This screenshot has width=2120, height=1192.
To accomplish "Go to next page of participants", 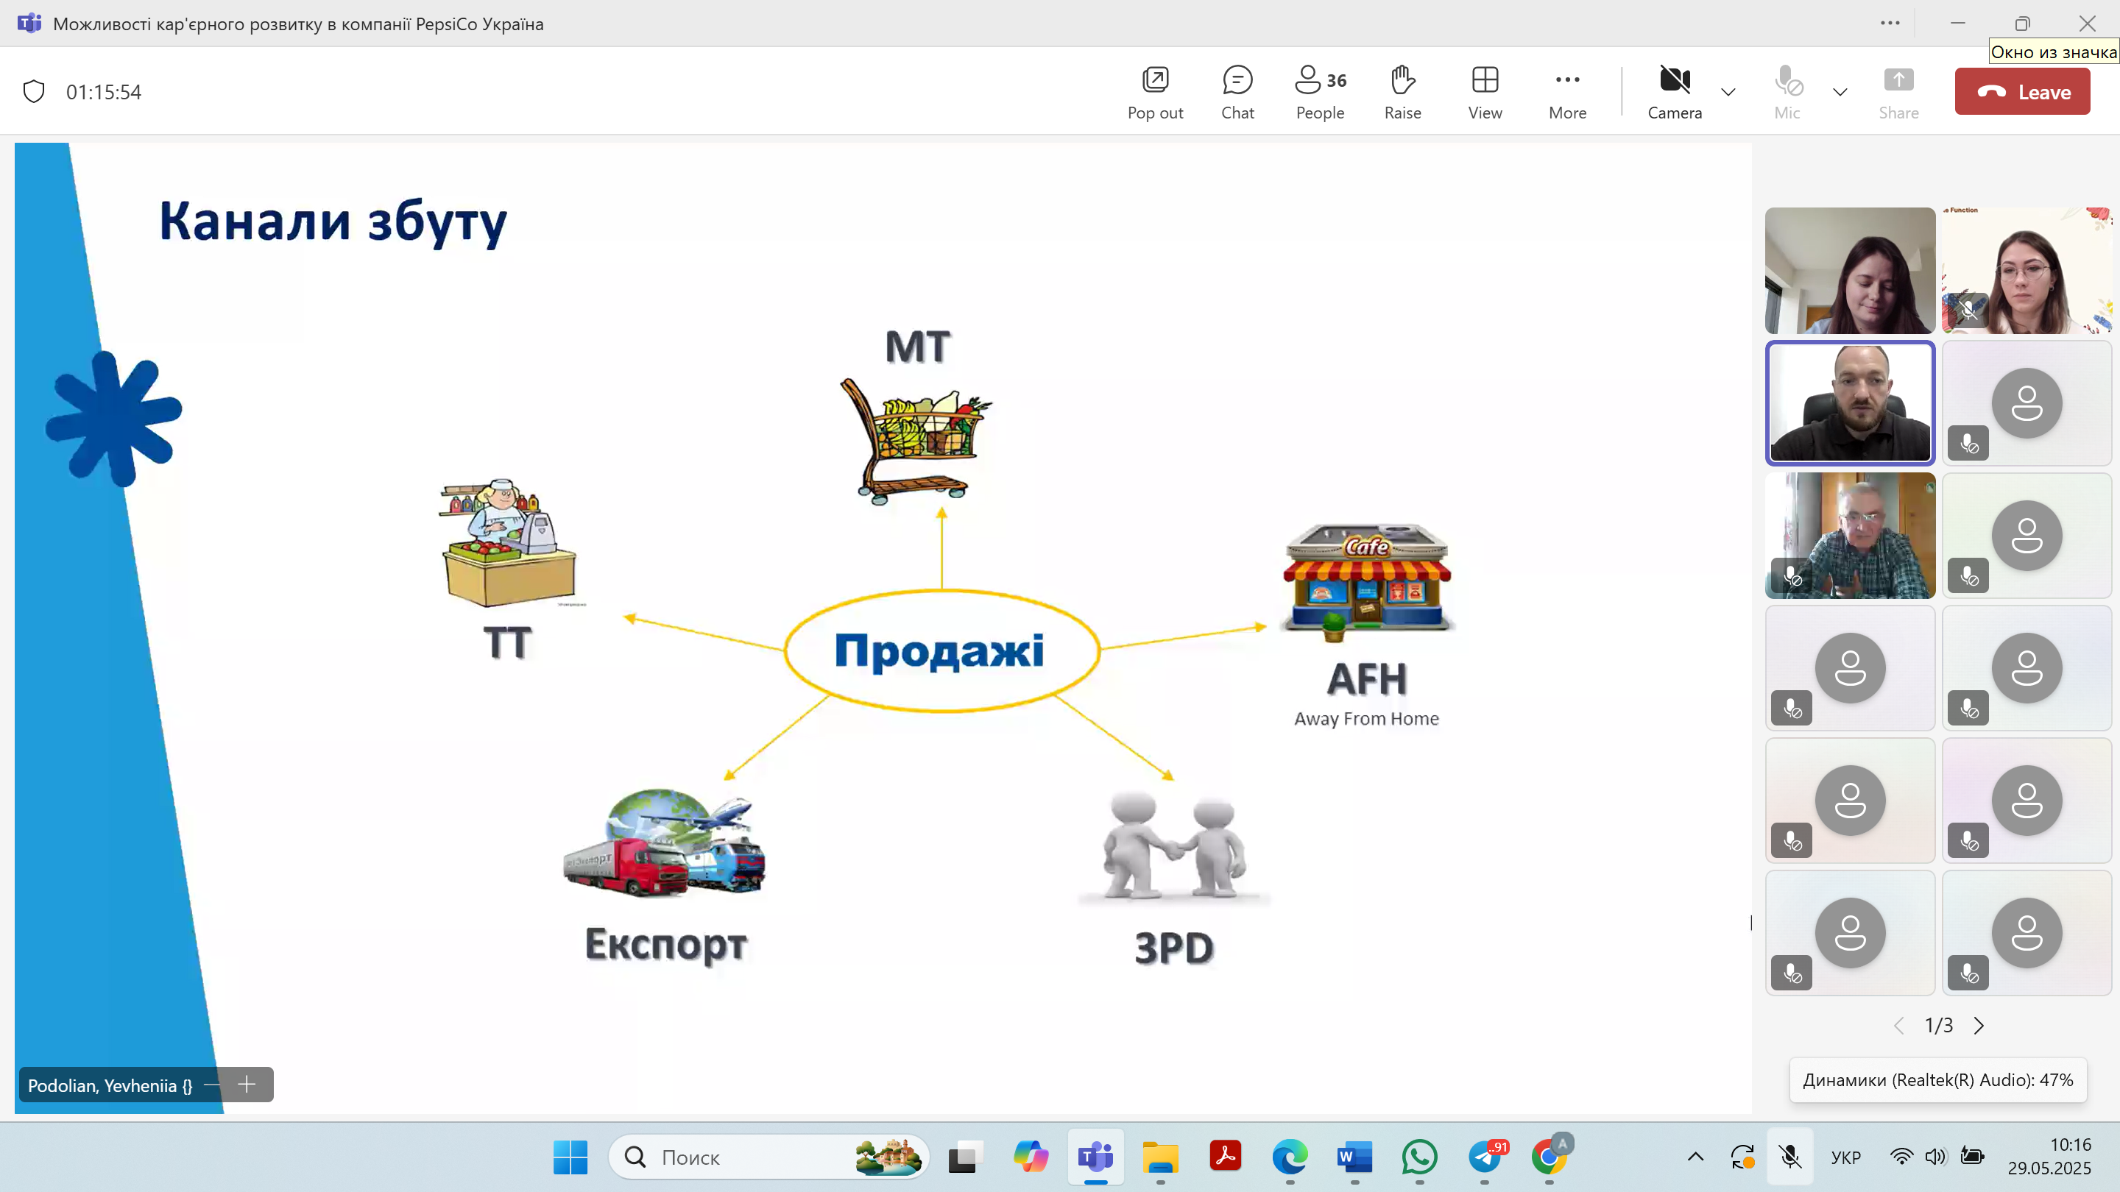I will 1979,1025.
